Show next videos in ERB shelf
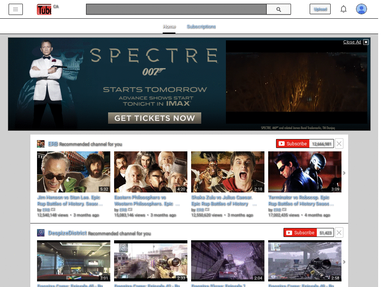383x287 pixels. point(344,173)
